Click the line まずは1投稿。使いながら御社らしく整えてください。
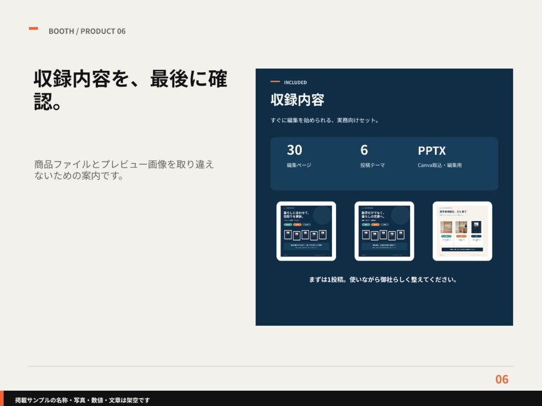The height and width of the screenshot is (406, 542). click(383, 280)
